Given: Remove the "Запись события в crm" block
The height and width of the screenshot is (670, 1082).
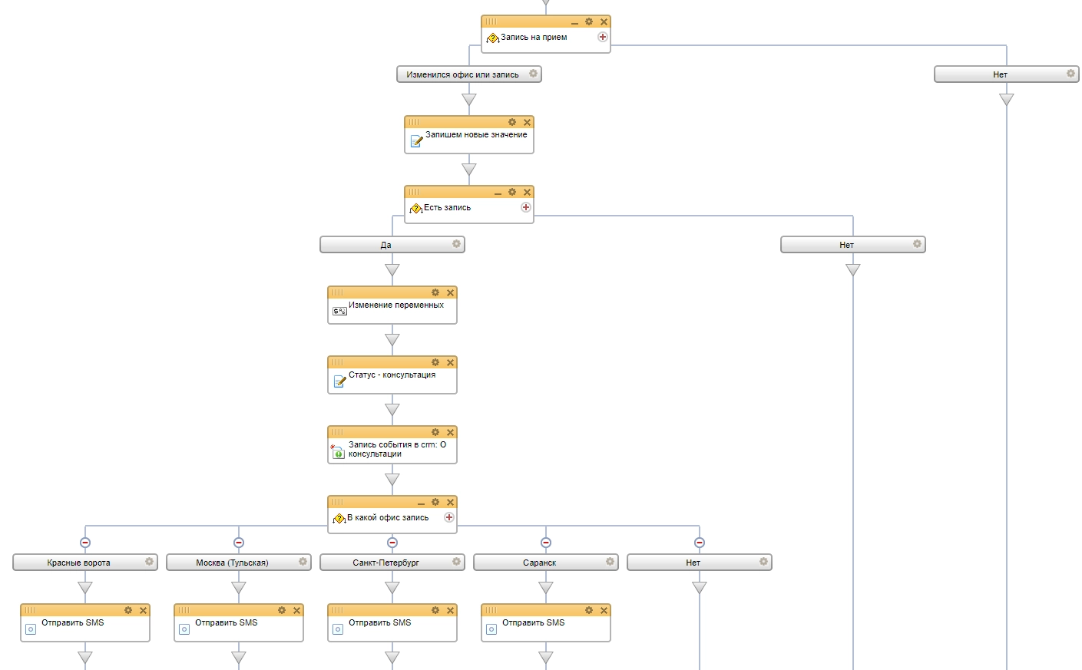Looking at the screenshot, I should pyautogui.click(x=450, y=433).
